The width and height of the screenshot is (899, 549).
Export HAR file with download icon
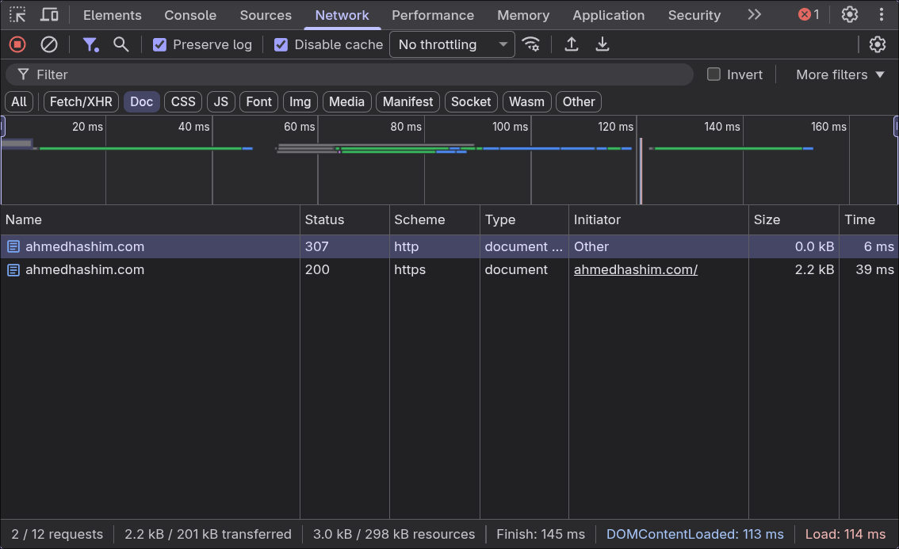tap(602, 44)
